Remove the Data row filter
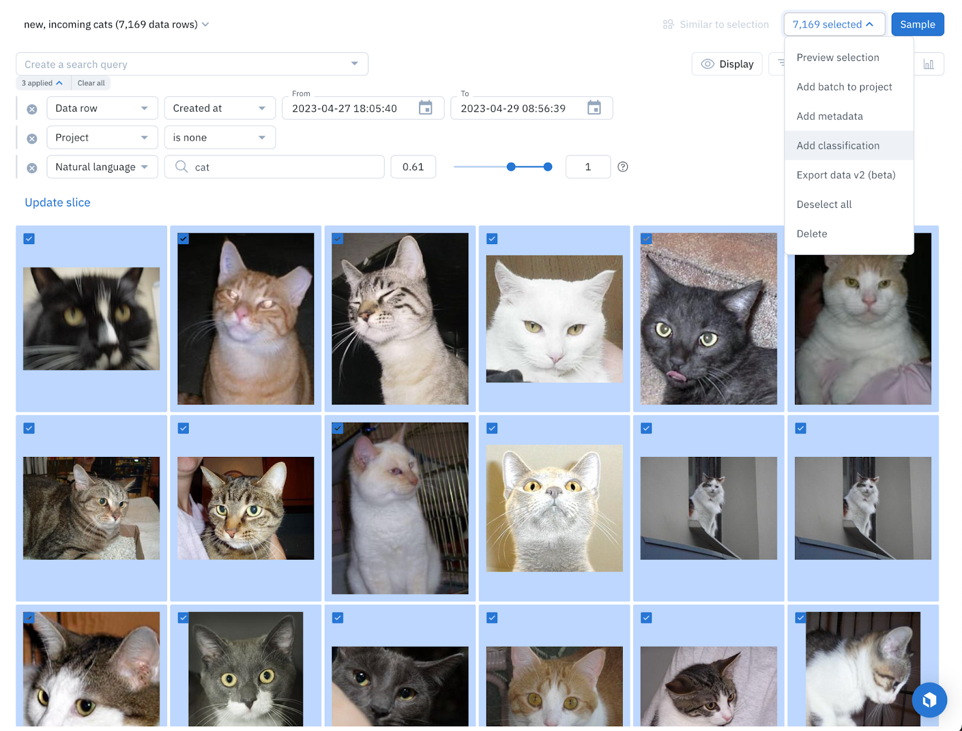 [x=32, y=109]
